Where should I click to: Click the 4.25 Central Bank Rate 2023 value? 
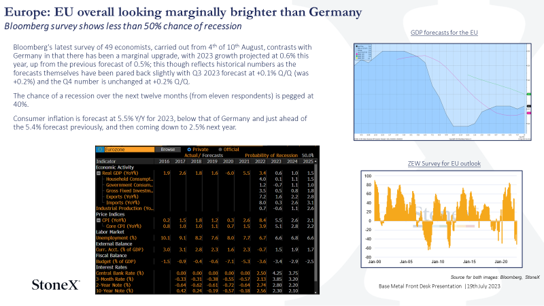[277, 273]
